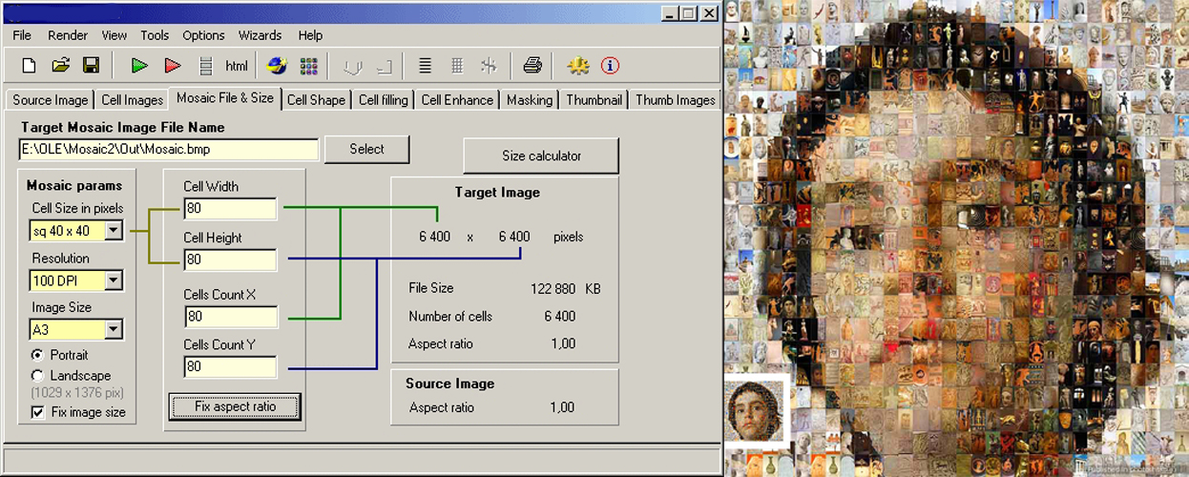Save the project with the floppy icon
1189x477 pixels.
tap(92, 66)
